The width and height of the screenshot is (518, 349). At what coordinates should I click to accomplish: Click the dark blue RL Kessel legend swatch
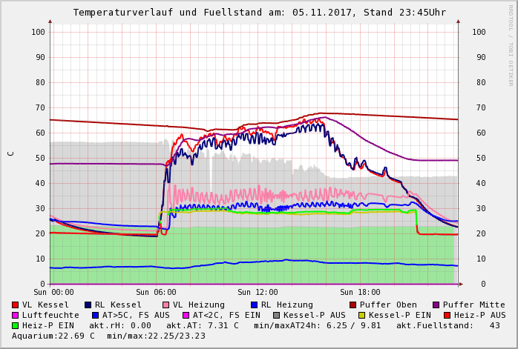pyautogui.click(x=88, y=305)
